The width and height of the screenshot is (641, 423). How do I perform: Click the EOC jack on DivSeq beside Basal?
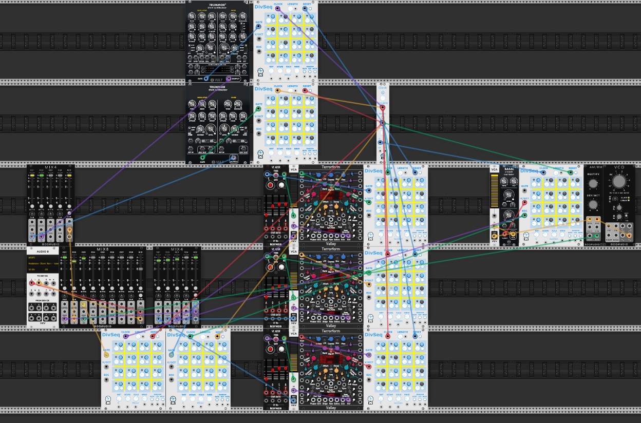[x=524, y=215]
